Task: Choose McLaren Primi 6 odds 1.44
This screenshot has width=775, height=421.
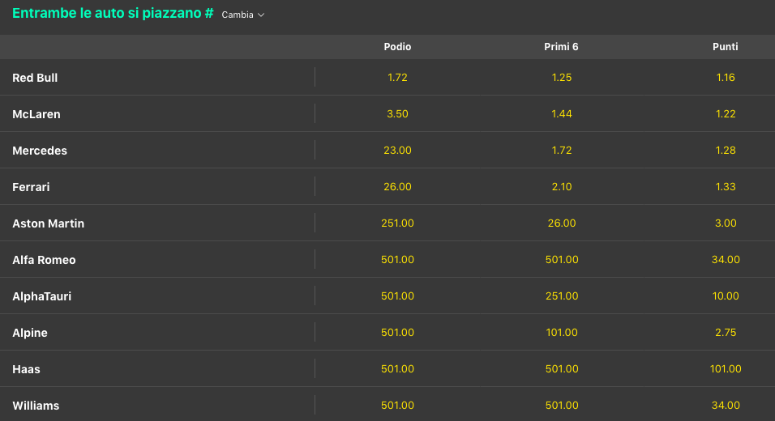Action: point(561,114)
